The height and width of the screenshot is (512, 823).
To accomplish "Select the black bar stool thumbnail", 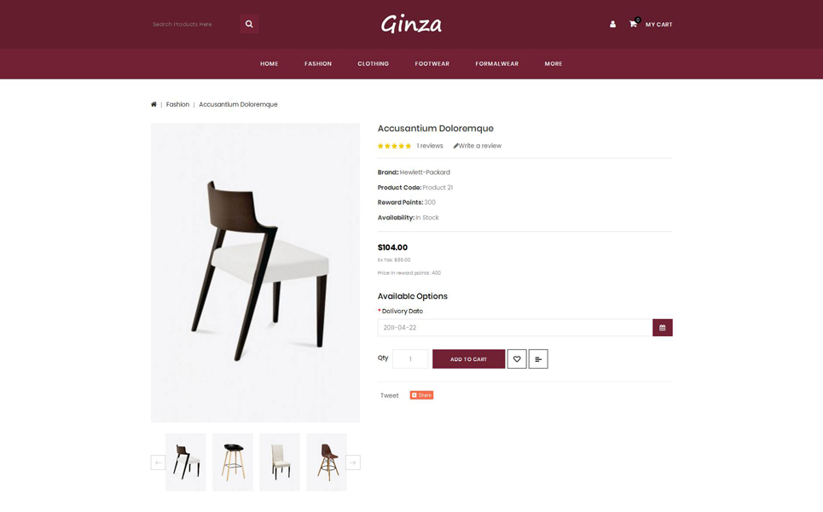I will pyautogui.click(x=233, y=463).
